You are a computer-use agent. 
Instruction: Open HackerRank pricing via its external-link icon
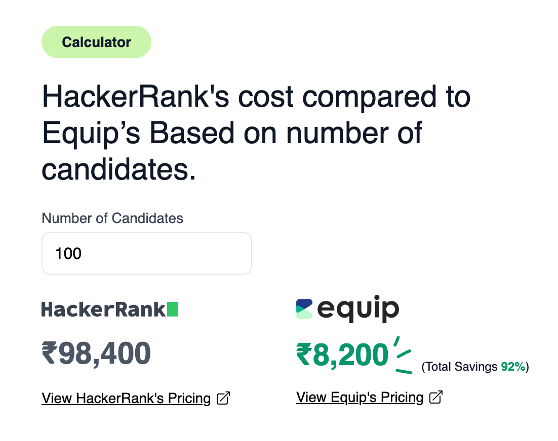pos(223,399)
